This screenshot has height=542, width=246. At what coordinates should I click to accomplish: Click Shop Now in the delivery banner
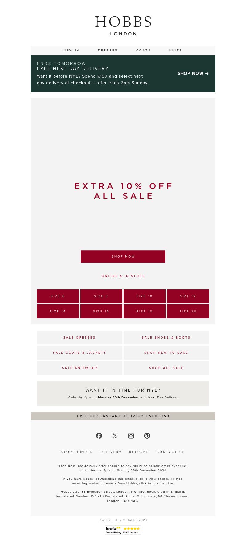(193, 73)
